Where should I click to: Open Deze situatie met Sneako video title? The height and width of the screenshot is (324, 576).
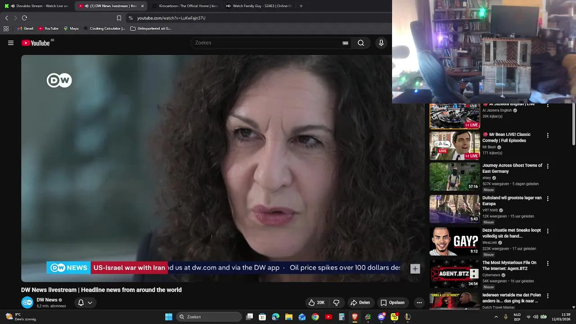(512, 233)
